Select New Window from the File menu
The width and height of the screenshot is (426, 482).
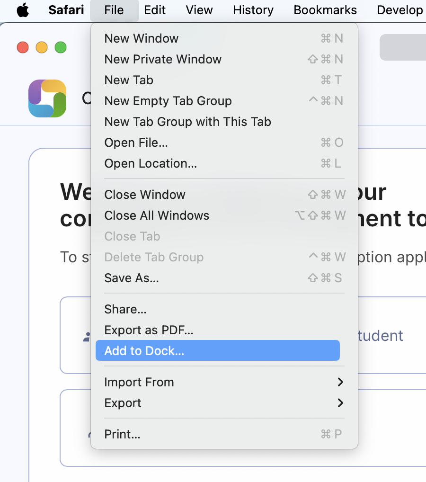click(x=141, y=38)
